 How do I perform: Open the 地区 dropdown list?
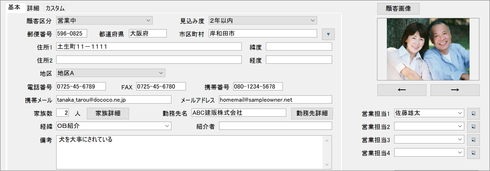coord(161,73)
